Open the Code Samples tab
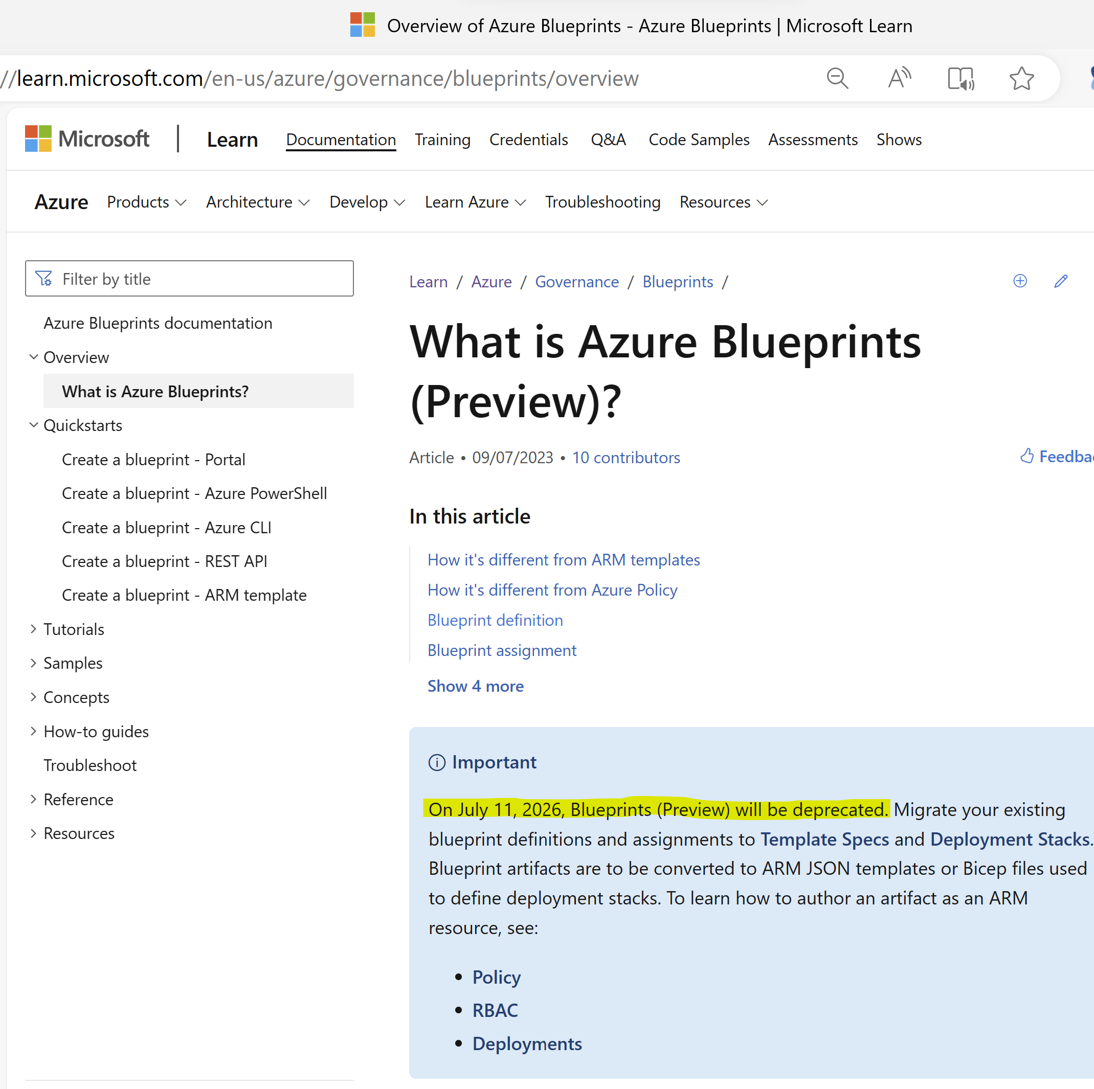 [698, 139]
